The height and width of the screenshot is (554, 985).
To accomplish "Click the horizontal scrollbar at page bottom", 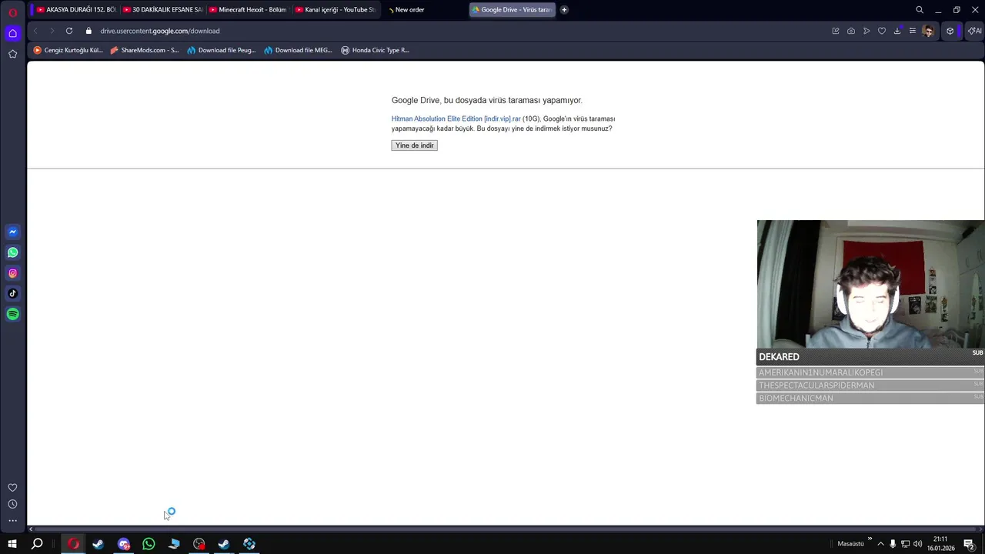I will pos(506,529).
